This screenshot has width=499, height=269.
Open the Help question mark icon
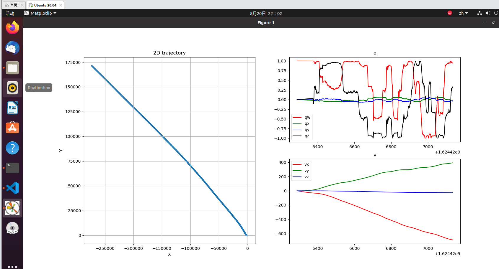(12, 148)
